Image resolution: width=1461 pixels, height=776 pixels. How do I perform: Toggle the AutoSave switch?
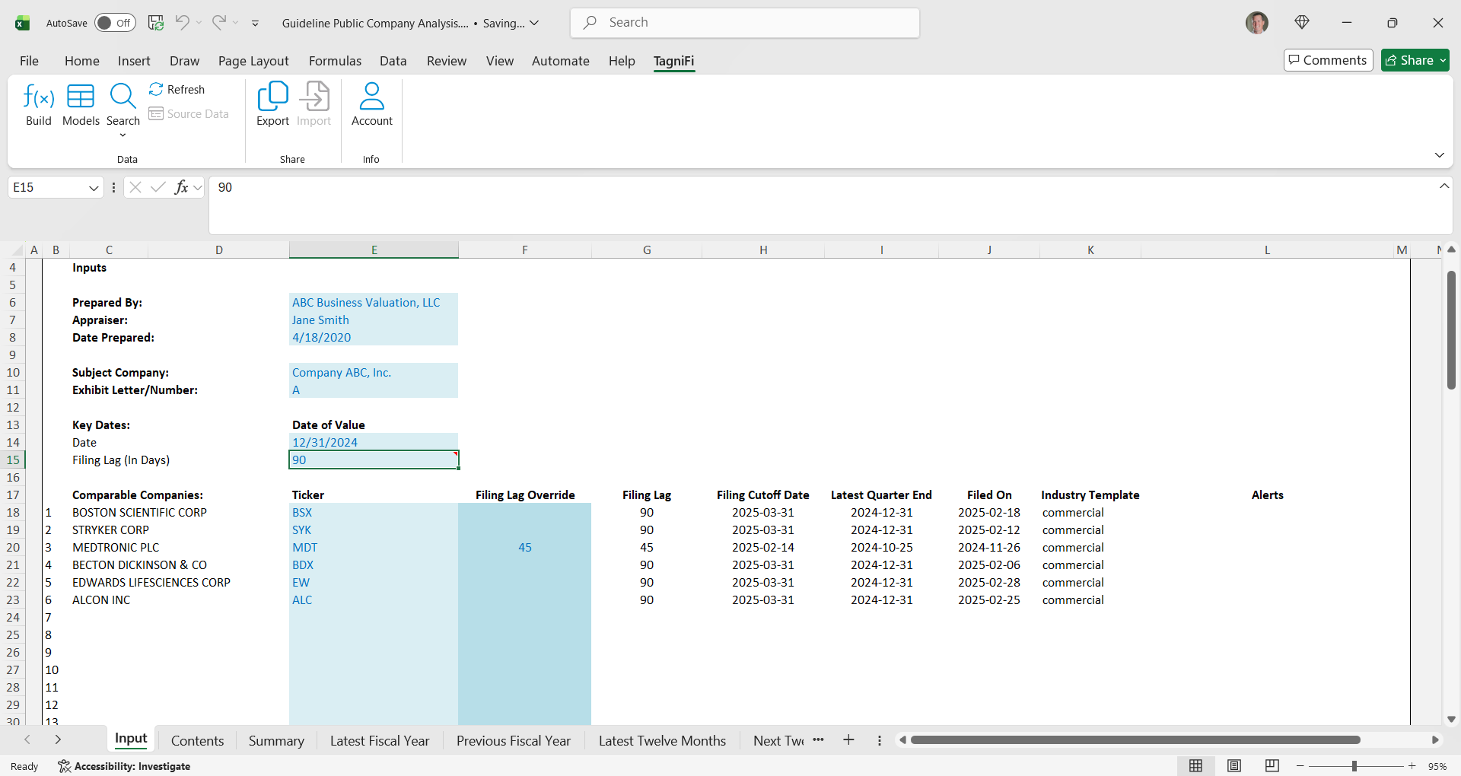(x=115, y=23)
